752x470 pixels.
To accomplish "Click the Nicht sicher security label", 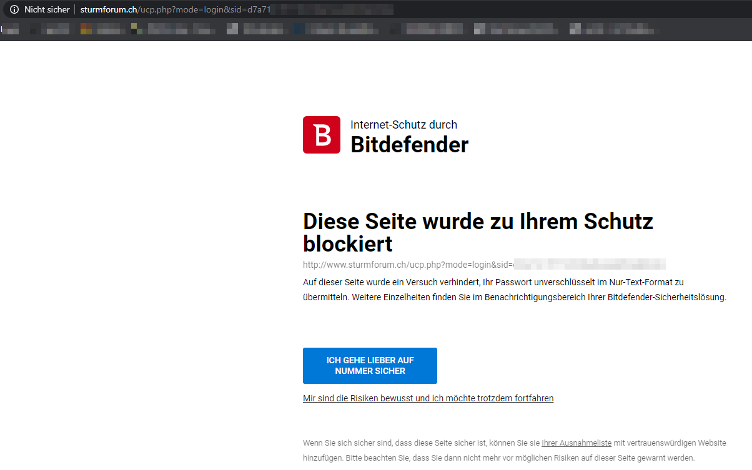I will point(47,9).
